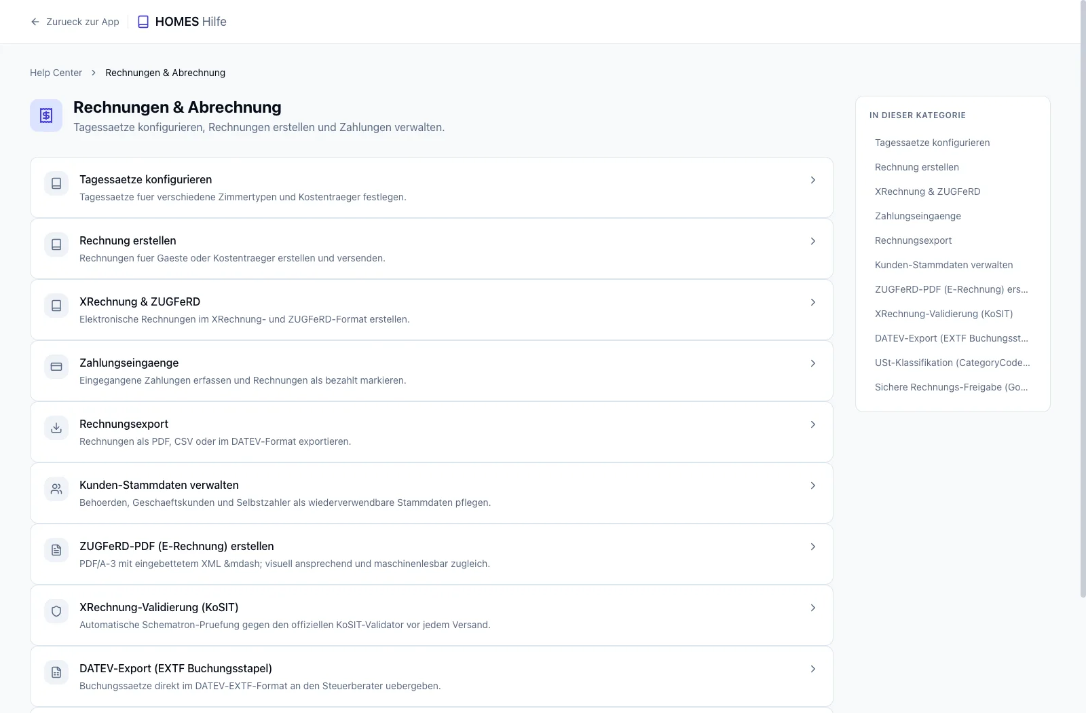Viewport: 1086px width, 713px height.
Task: Select sidebar entry XRechnung-Validierung (KoSIT)
Action: click(x=943, y=314)
